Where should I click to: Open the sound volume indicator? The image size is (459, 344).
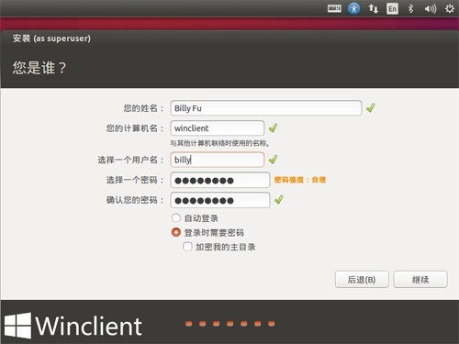[430, 9]
